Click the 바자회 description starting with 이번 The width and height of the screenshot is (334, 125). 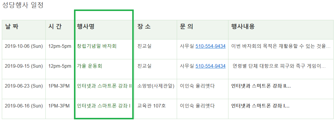281,46
